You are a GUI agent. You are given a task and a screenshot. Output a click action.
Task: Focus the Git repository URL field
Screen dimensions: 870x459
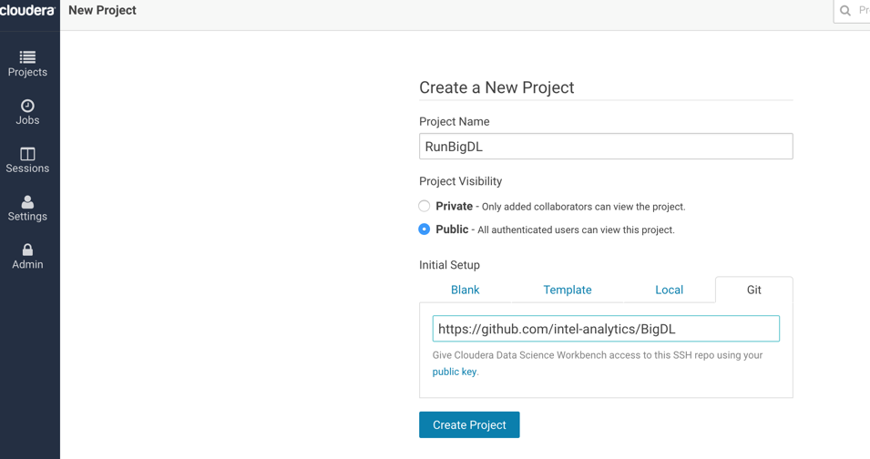[x=606, y=329]
